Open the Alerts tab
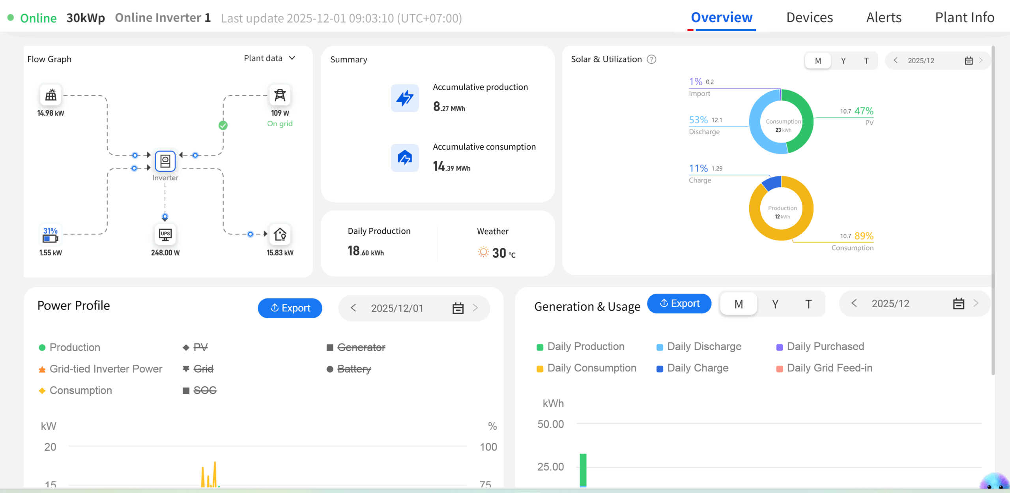Viewport: 1010px width, 493px height. coord(883,17)
